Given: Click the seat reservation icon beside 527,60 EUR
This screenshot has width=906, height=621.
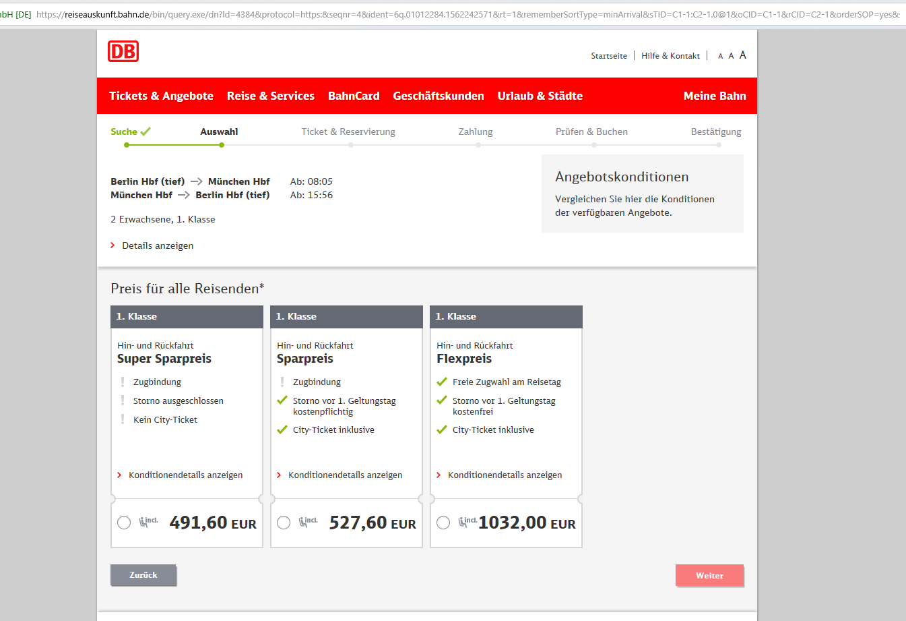Looking at the screenshot, I should point(308,522).
